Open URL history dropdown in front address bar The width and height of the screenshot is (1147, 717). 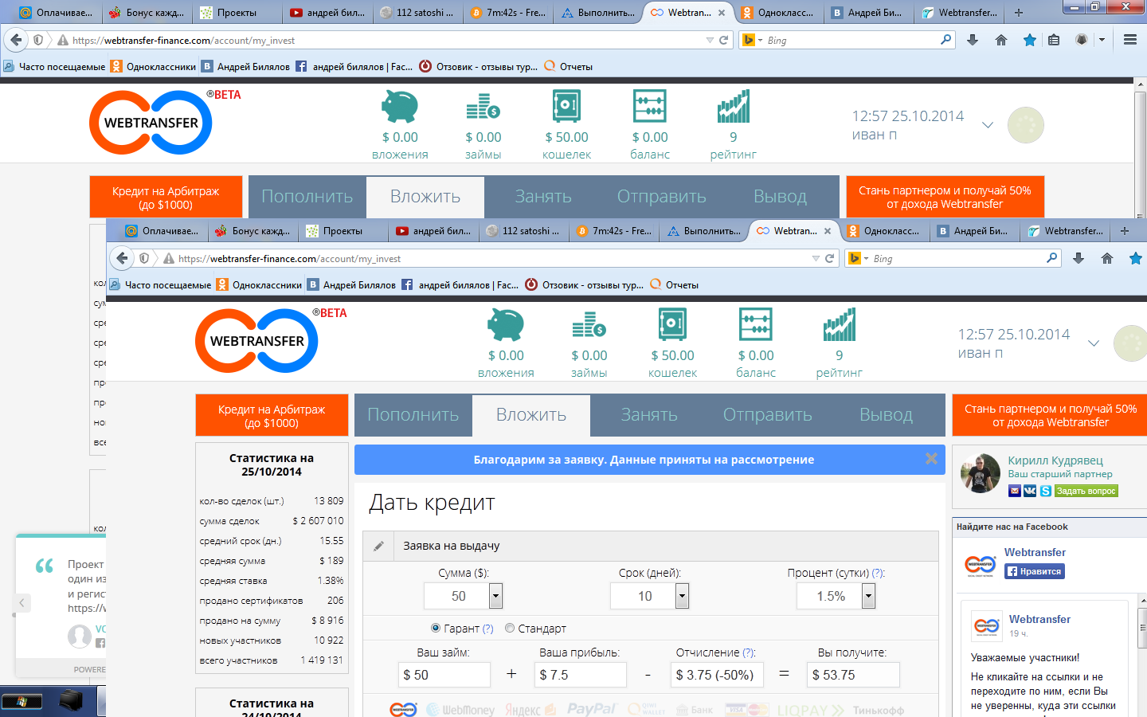point(816,258)
